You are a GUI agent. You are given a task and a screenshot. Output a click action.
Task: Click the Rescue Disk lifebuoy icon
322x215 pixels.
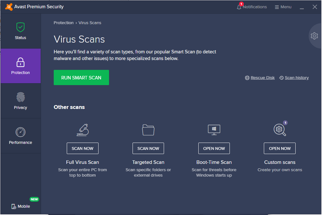[247, 78]
